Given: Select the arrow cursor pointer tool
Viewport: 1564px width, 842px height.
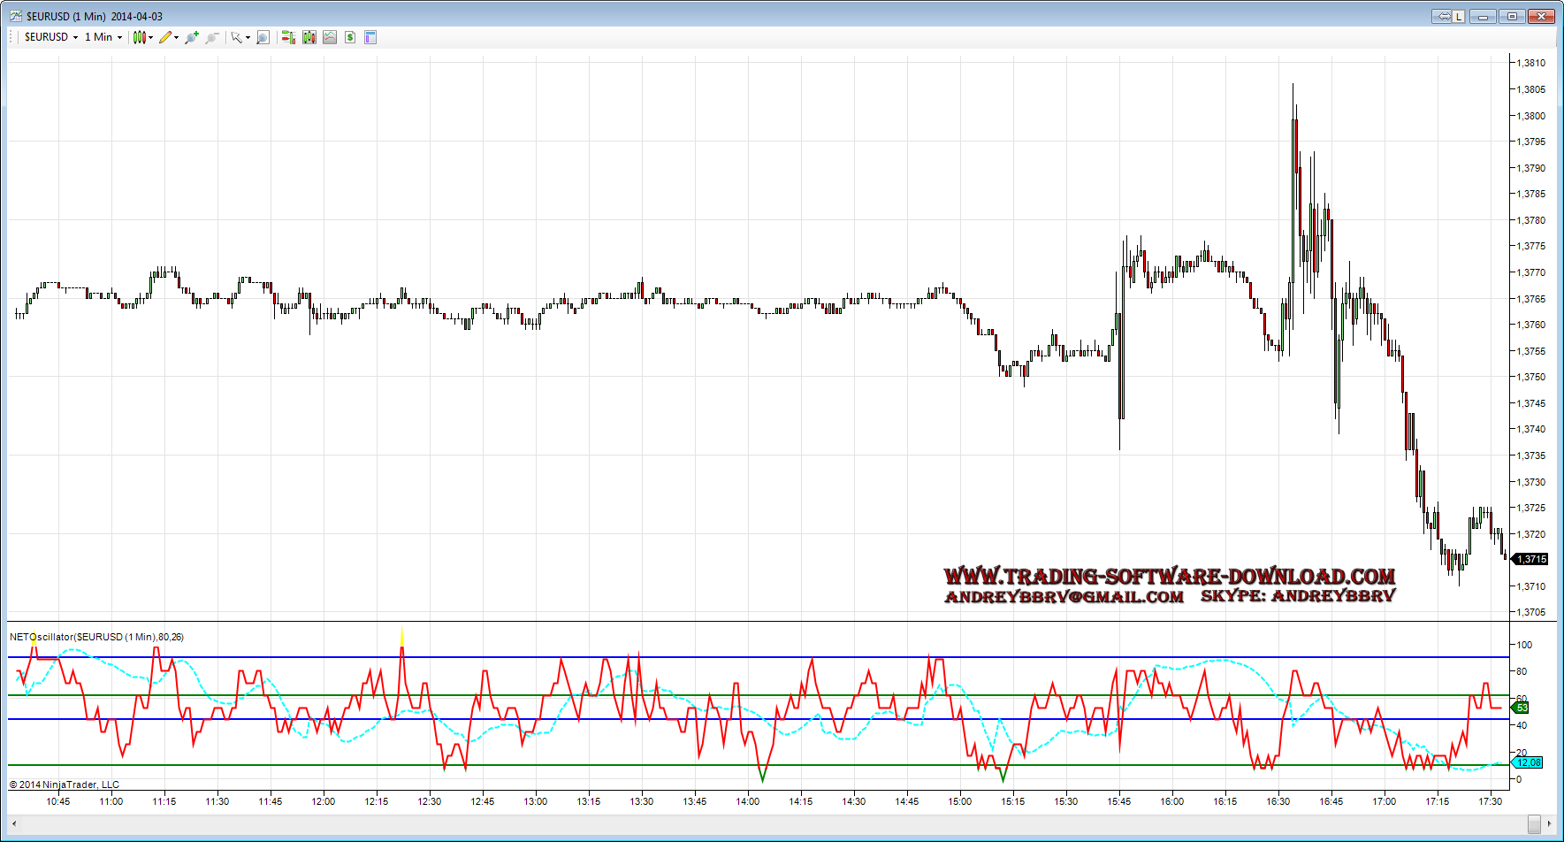Looking at the screenshot, I should pyautogui.click(x=237, y=37).
